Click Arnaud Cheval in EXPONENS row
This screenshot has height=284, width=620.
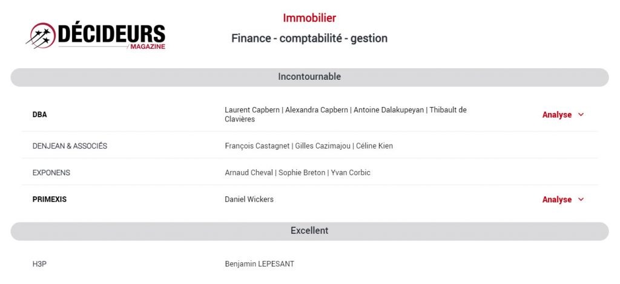point(249,173)
